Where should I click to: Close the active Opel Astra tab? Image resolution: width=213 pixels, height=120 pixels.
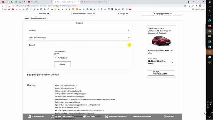click(78, 2)
